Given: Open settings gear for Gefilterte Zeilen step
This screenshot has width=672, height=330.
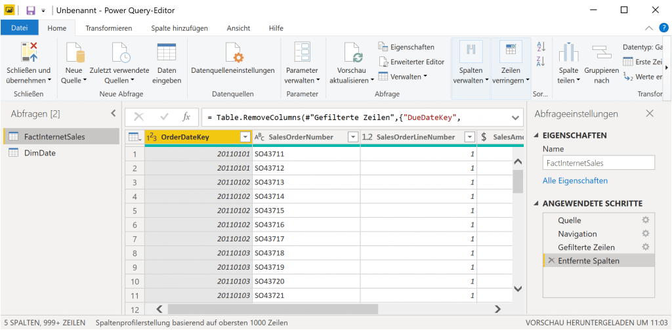Looking at the screenshot, I should pos(646,247).
